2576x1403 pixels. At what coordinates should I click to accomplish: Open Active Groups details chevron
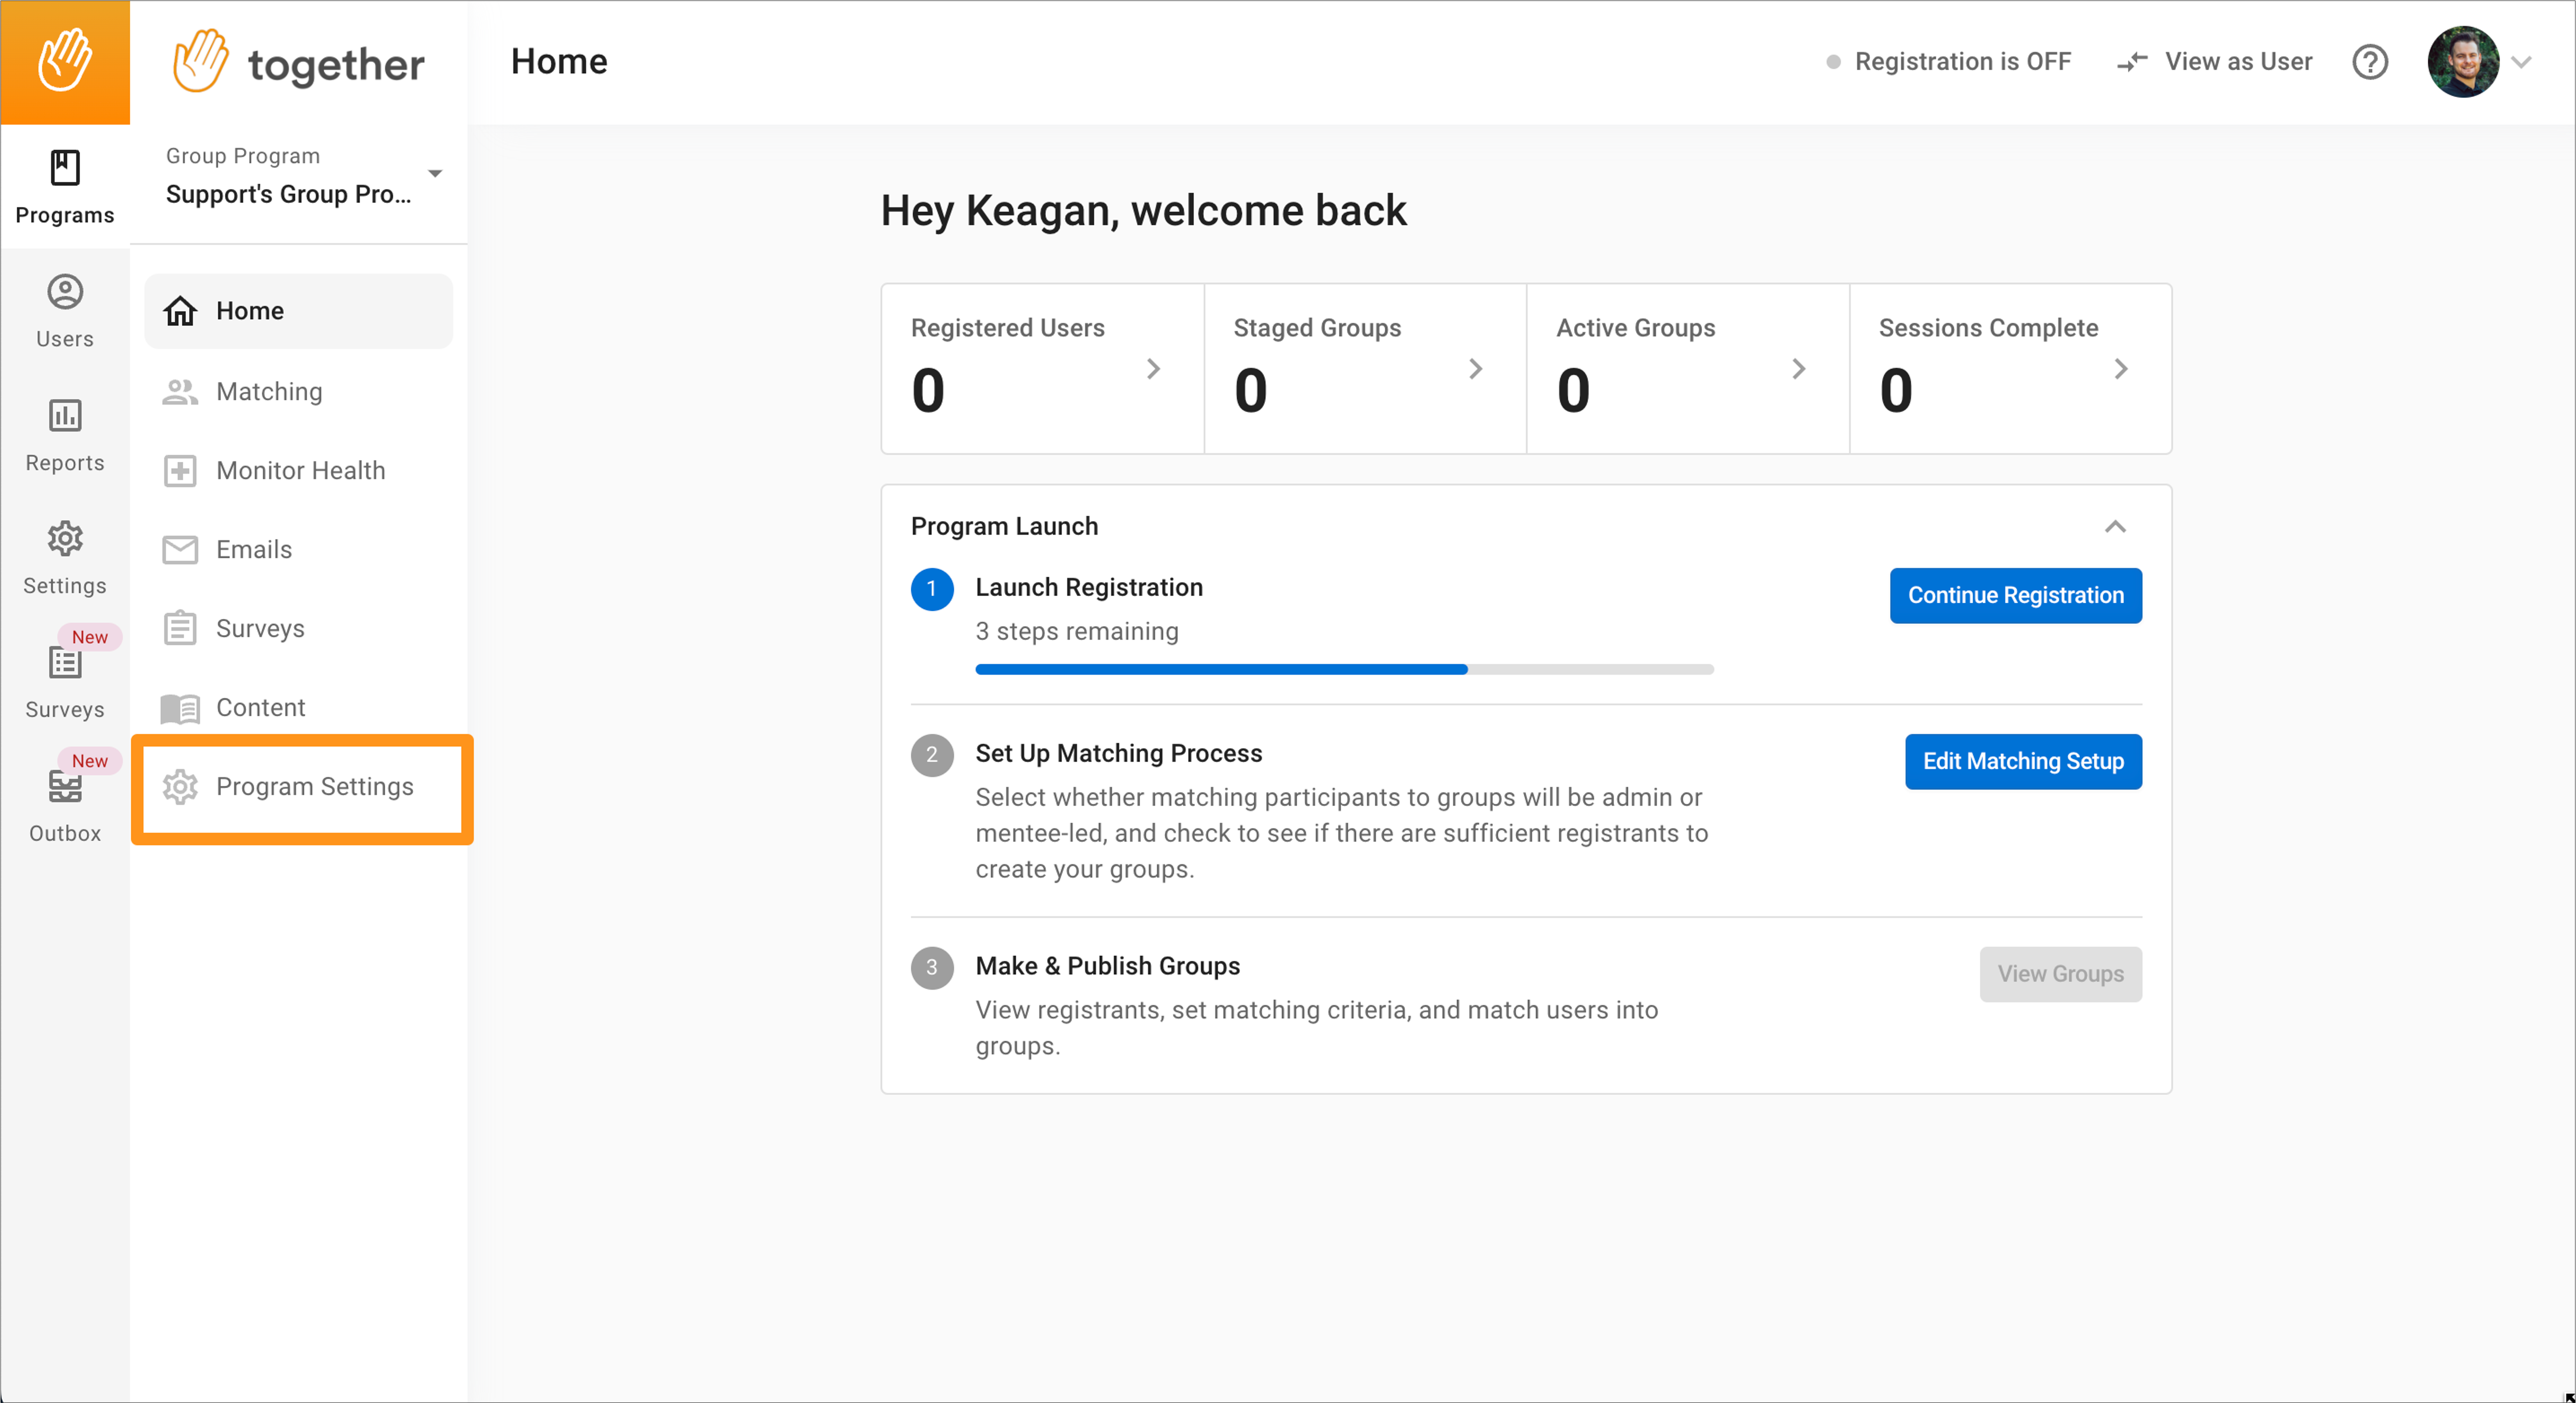pyautogui.click(x=1799, y=369)
